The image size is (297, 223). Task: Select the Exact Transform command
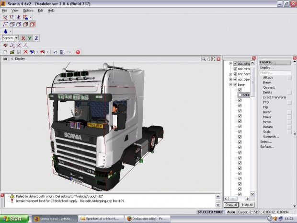point(274,97)
